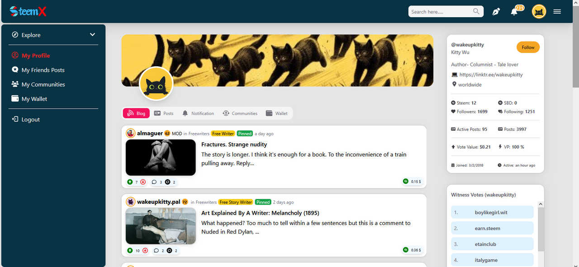Click the Vote Value: $0.21 stat

coord(471,147)
